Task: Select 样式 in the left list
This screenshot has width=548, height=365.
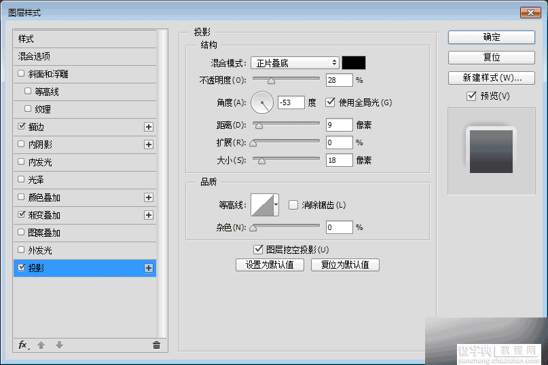Action: 85,39
